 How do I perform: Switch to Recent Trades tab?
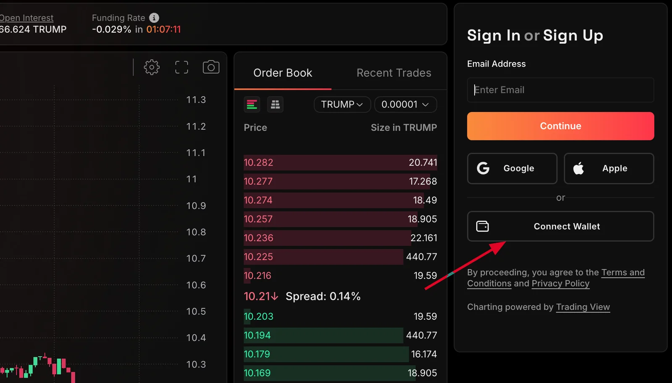coord(394,73)
